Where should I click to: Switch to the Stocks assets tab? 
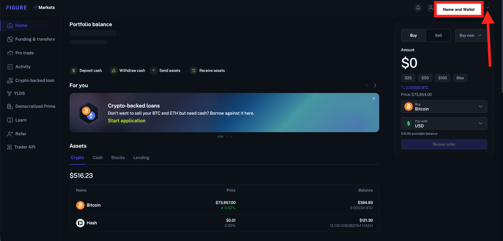tap(118, 158)
